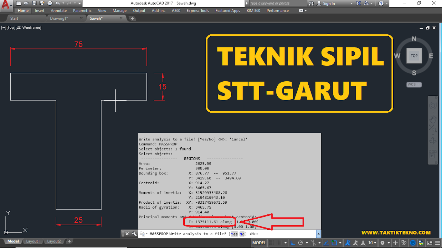Click the Redo arrow icon
The width and height of the screenshot is (442, 249).
69,3
